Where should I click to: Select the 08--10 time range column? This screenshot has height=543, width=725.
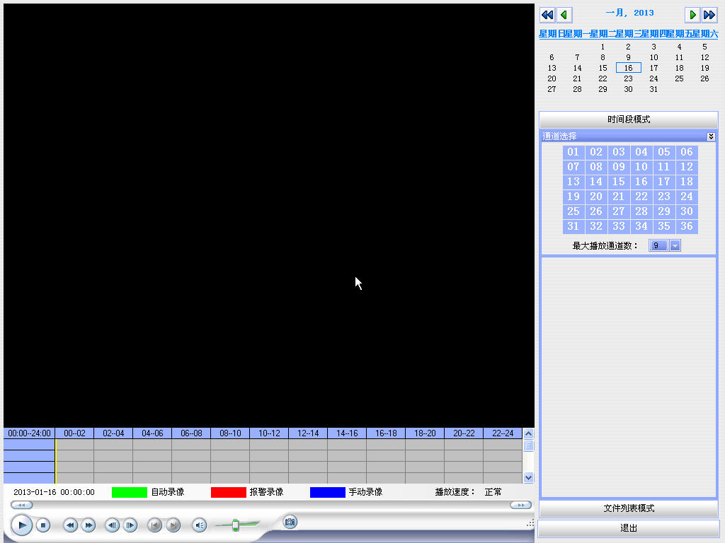pos(230,433)
